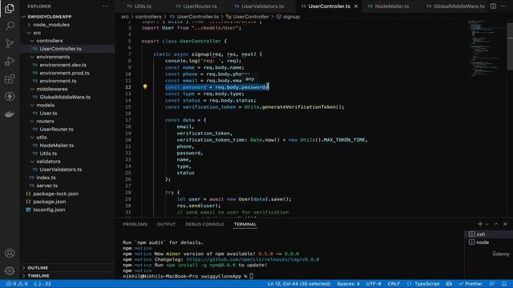513x288 pixels.
Task: Open package.json file
Action: (50, 202)
